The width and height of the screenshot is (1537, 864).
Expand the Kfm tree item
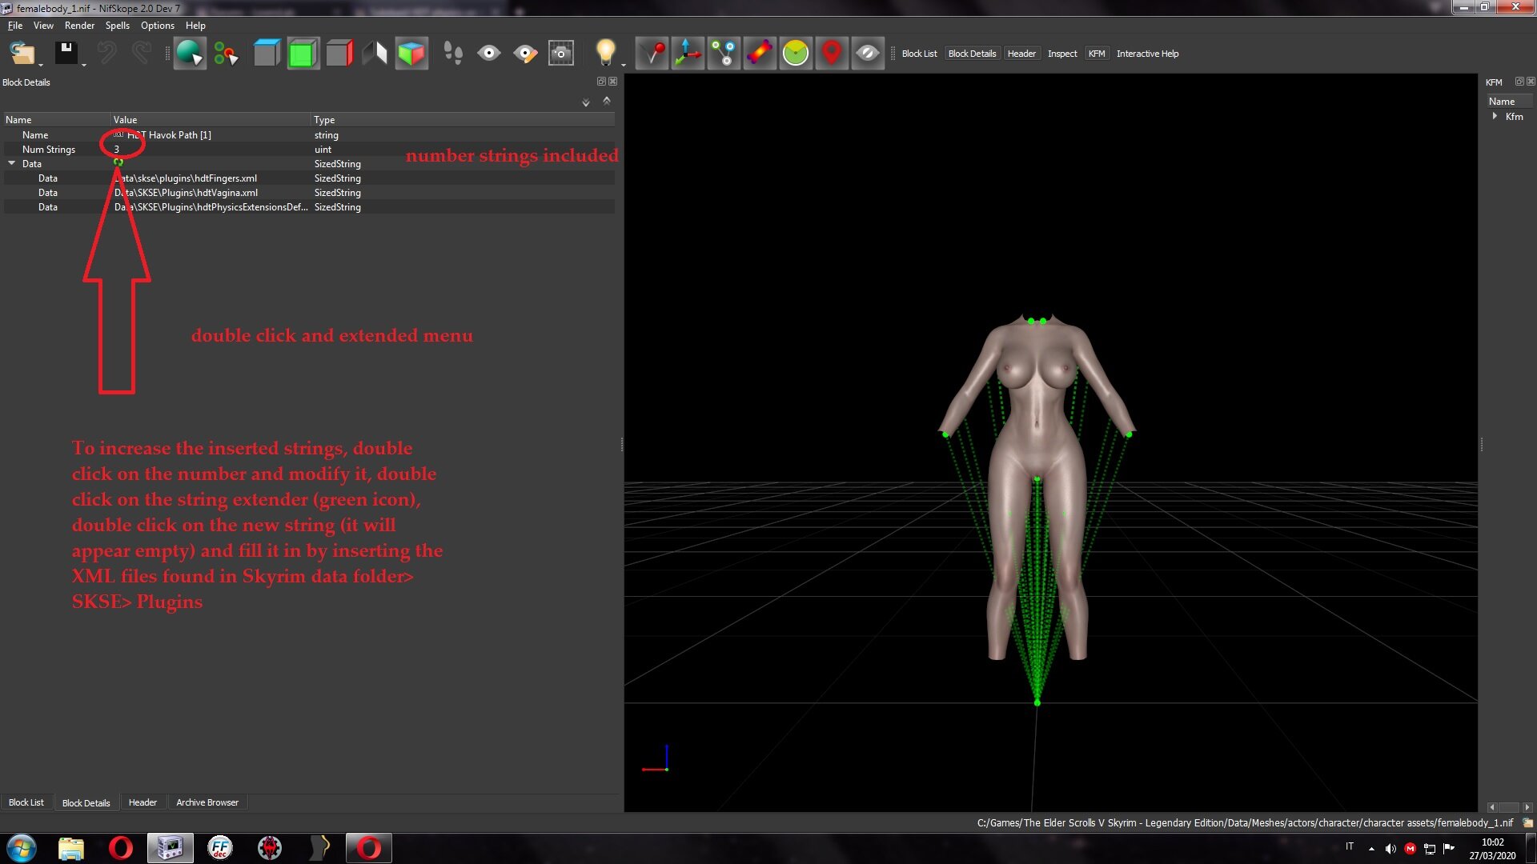tap(1495, 116)
